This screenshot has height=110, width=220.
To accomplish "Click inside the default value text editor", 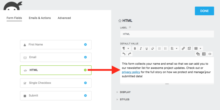I will [x=167, y=70].
